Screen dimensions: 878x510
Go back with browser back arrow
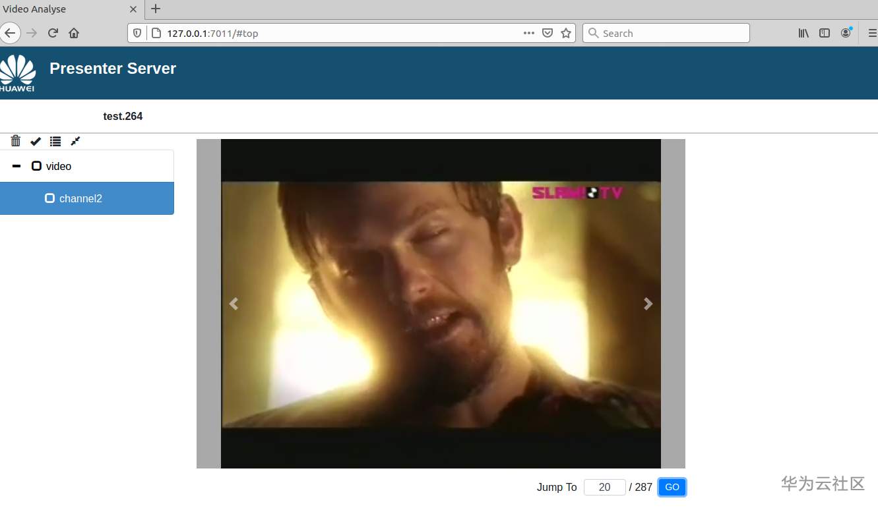point(9,33)
